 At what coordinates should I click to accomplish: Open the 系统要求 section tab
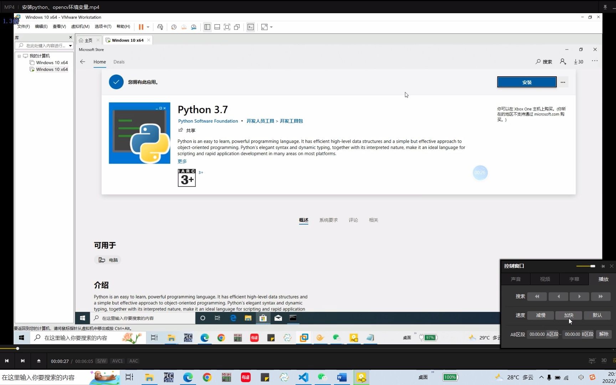pos(328,220)
